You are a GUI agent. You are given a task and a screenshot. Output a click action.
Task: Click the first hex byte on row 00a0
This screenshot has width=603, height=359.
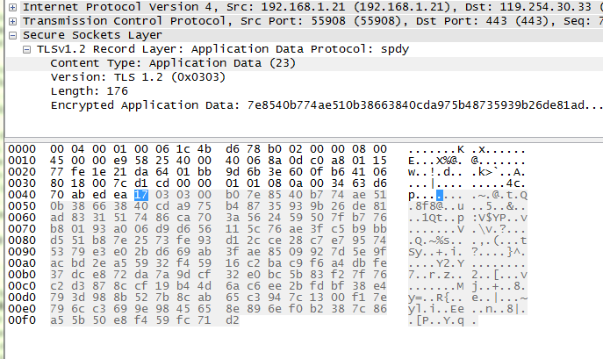57,262
